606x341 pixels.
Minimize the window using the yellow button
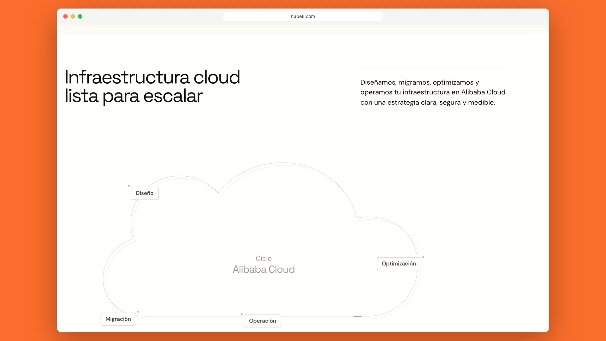coord(73,16)
